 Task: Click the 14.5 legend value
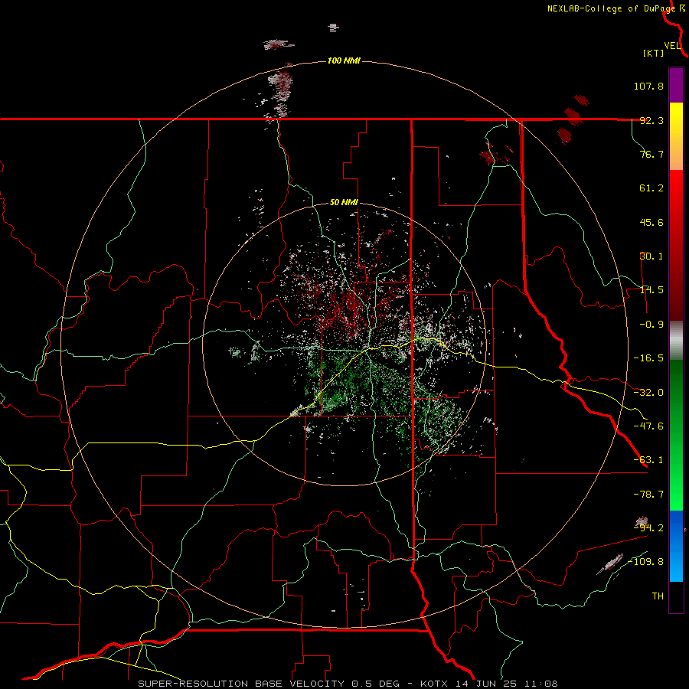coord(651,290)
